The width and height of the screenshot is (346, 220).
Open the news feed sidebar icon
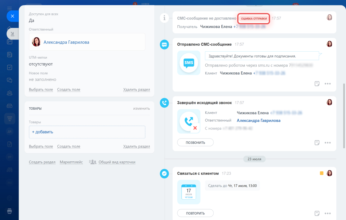(9, 54)
